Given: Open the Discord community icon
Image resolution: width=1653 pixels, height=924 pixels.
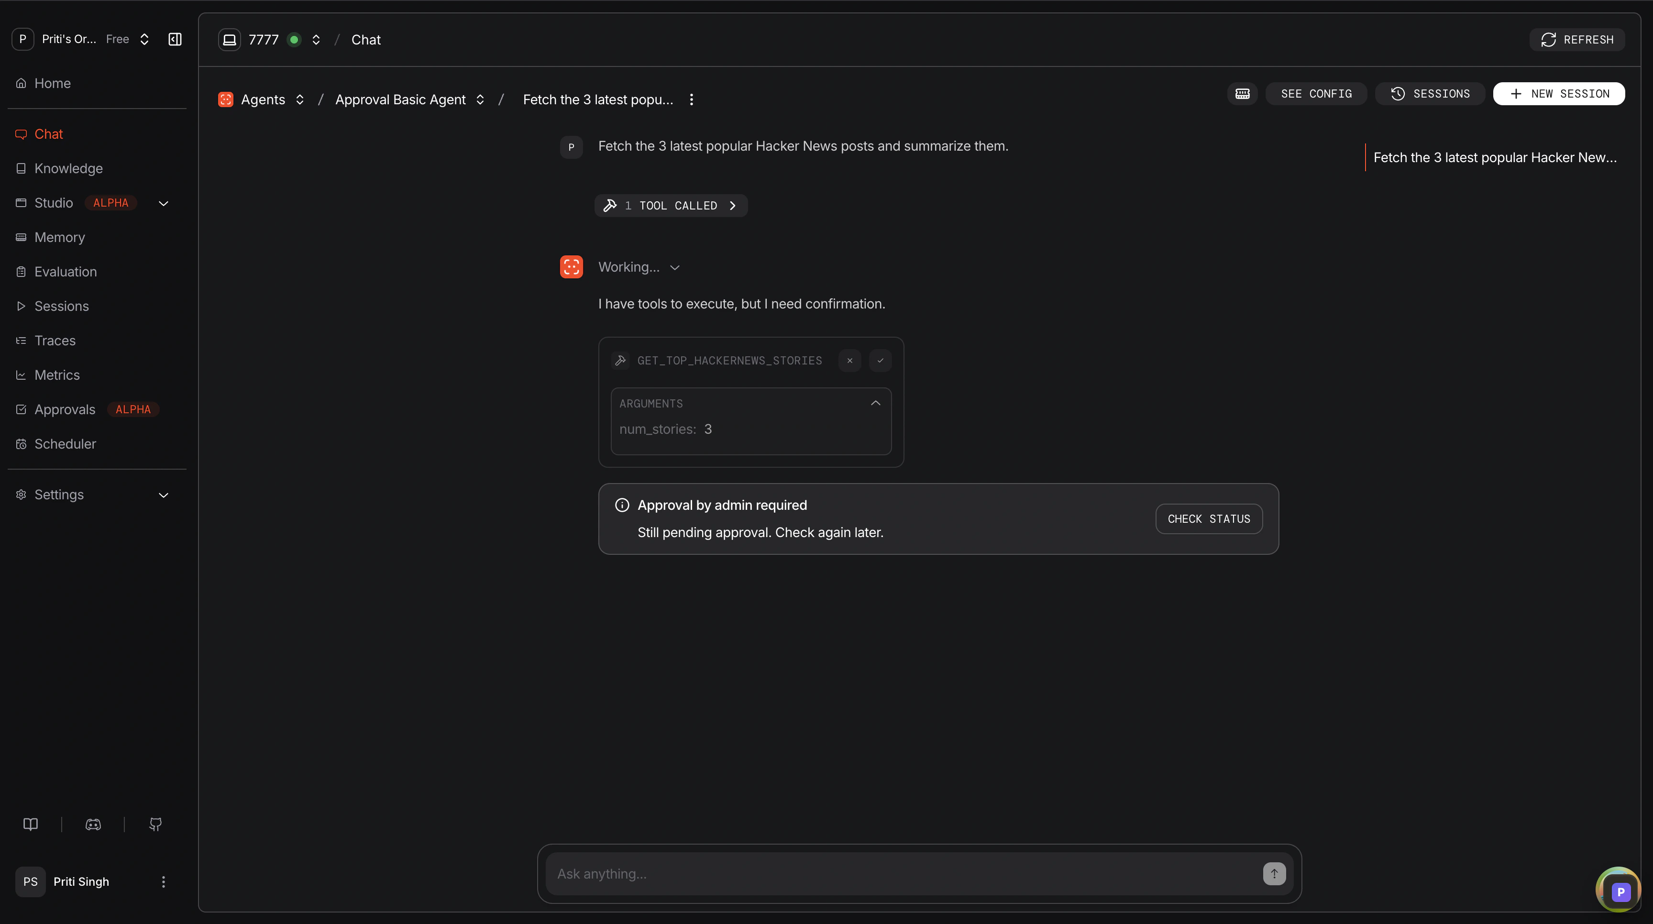Looking at the screenshot, I should click(93, 824).
